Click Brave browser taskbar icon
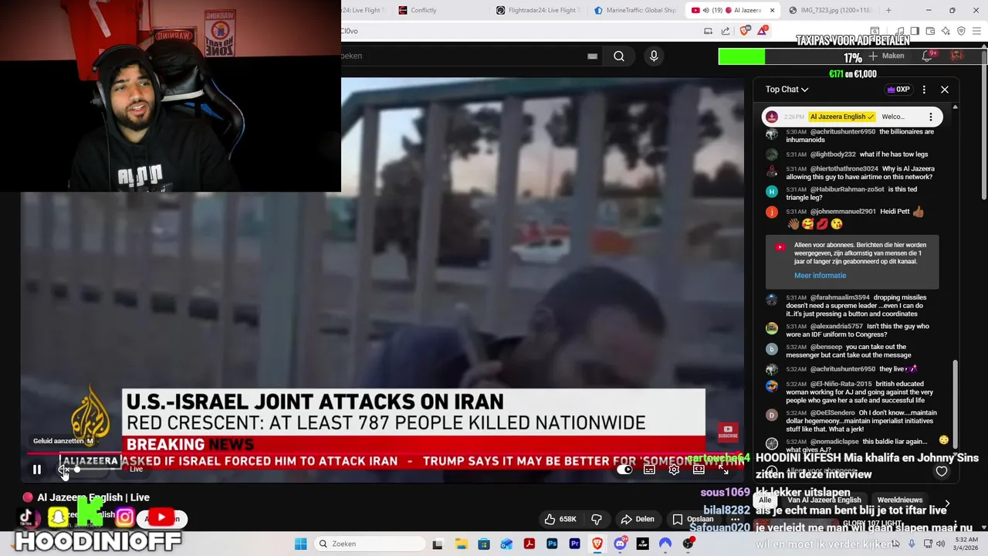 (597, 544)
